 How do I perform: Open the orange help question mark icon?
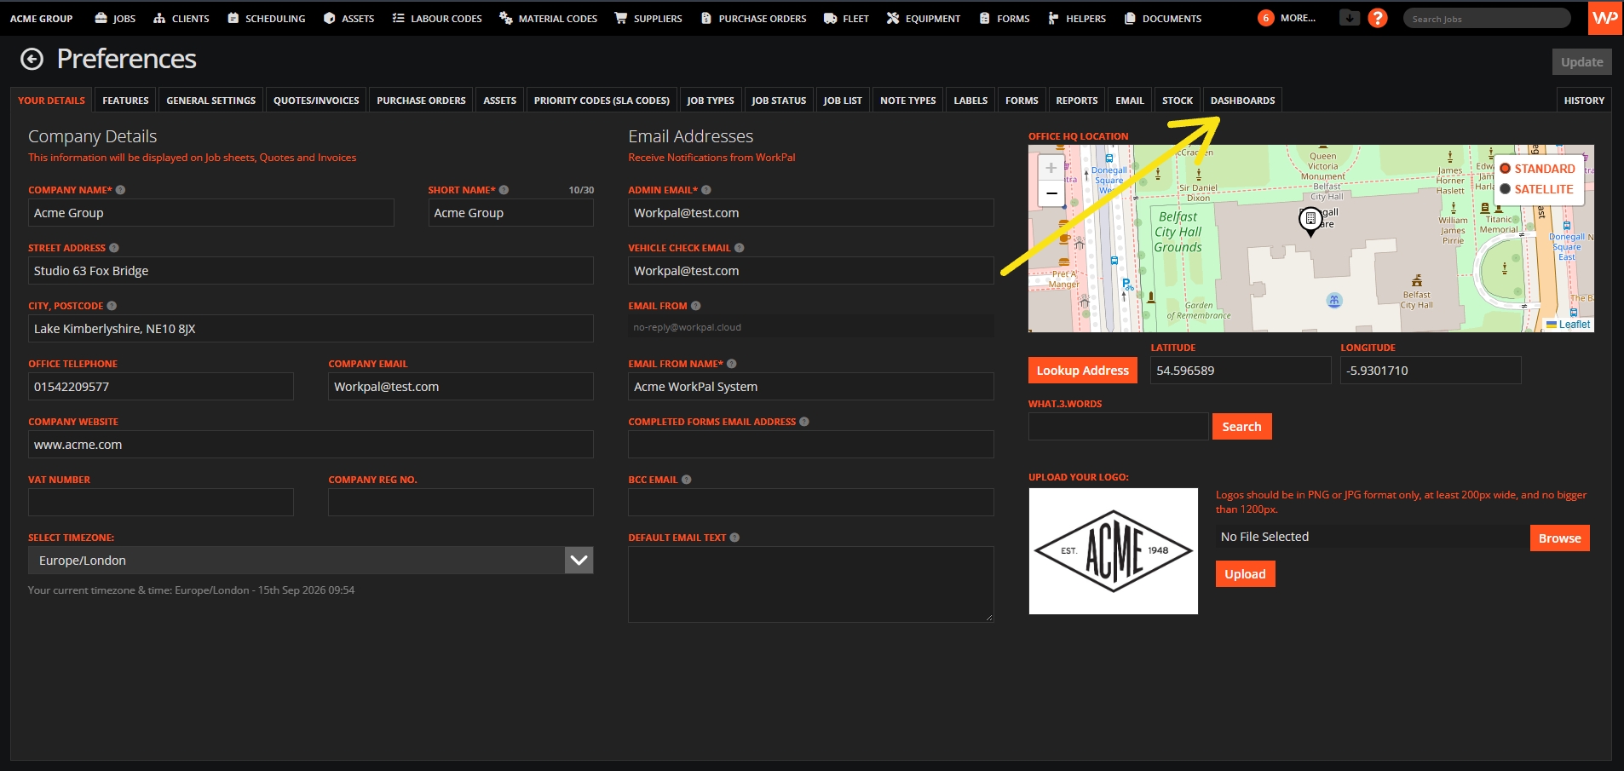tap(1377, 18)
